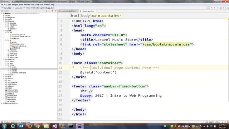Image resolution: width=229 pixels, height=129 pixels.
Task: Click layouts in the navigation bar path
Action: 35,8
